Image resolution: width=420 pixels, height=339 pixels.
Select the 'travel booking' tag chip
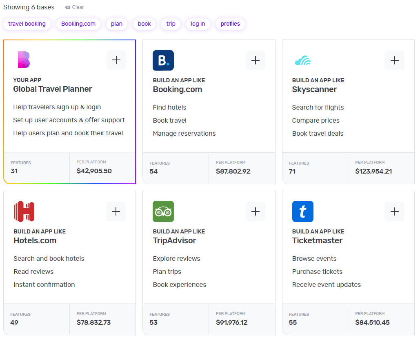[27, 24]
